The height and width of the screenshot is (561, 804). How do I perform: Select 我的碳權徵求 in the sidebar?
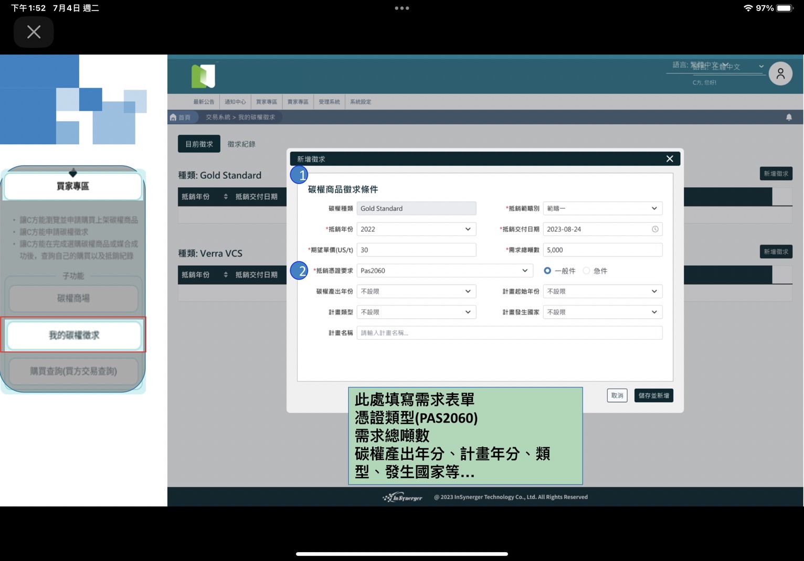click(x=74, y=335)
